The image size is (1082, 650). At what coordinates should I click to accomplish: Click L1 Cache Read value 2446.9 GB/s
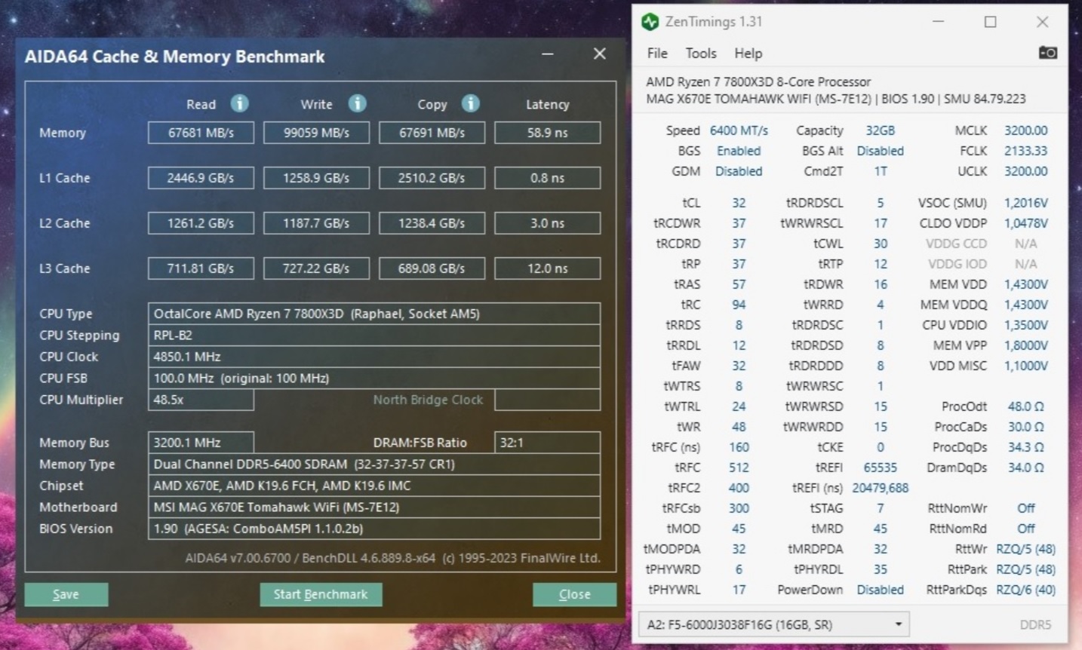[x=201, y=178]
